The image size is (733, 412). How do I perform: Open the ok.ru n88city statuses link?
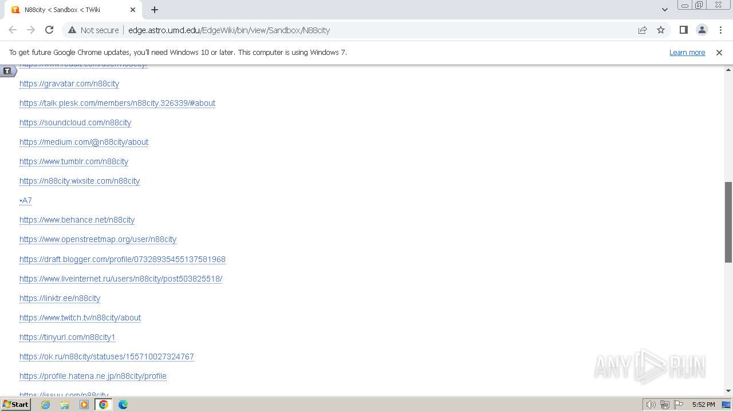point(107,356)
